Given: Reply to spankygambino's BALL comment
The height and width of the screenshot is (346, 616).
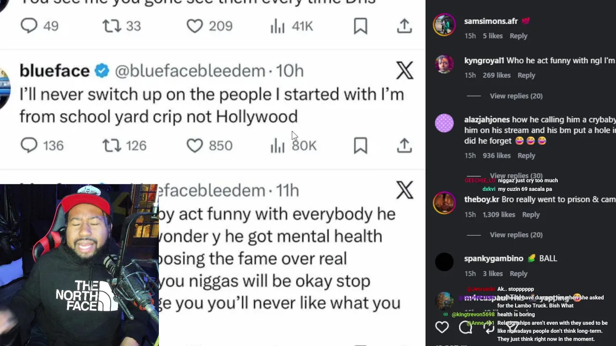Looking at the screenshot, I should 518,274.
